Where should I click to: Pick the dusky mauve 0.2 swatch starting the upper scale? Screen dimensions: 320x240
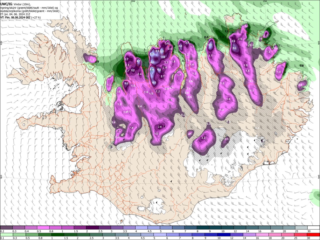click(x=6, y=227)
